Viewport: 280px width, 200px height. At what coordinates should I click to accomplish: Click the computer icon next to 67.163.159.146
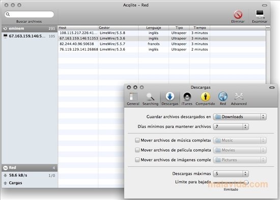tap(6, 36)
